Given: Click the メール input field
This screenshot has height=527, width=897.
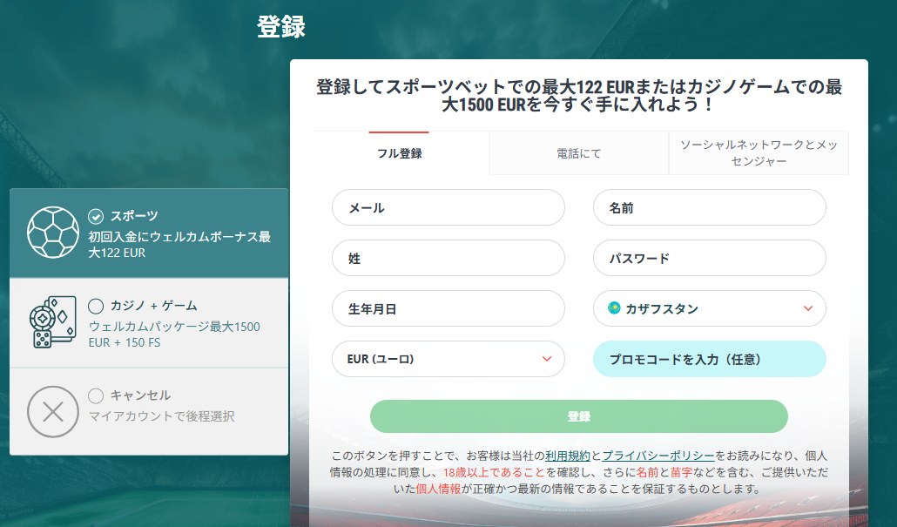Looking at the screenshot, I should tap(448, 207).
